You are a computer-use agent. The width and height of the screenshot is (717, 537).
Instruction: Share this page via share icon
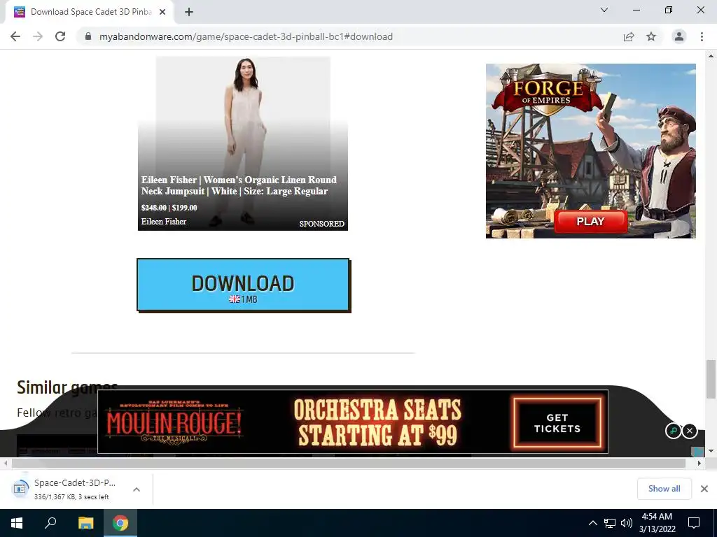(629, 36)
